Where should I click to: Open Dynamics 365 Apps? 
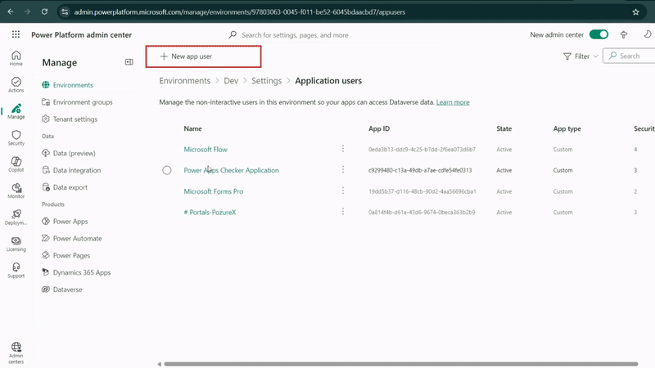coord(81,272)
